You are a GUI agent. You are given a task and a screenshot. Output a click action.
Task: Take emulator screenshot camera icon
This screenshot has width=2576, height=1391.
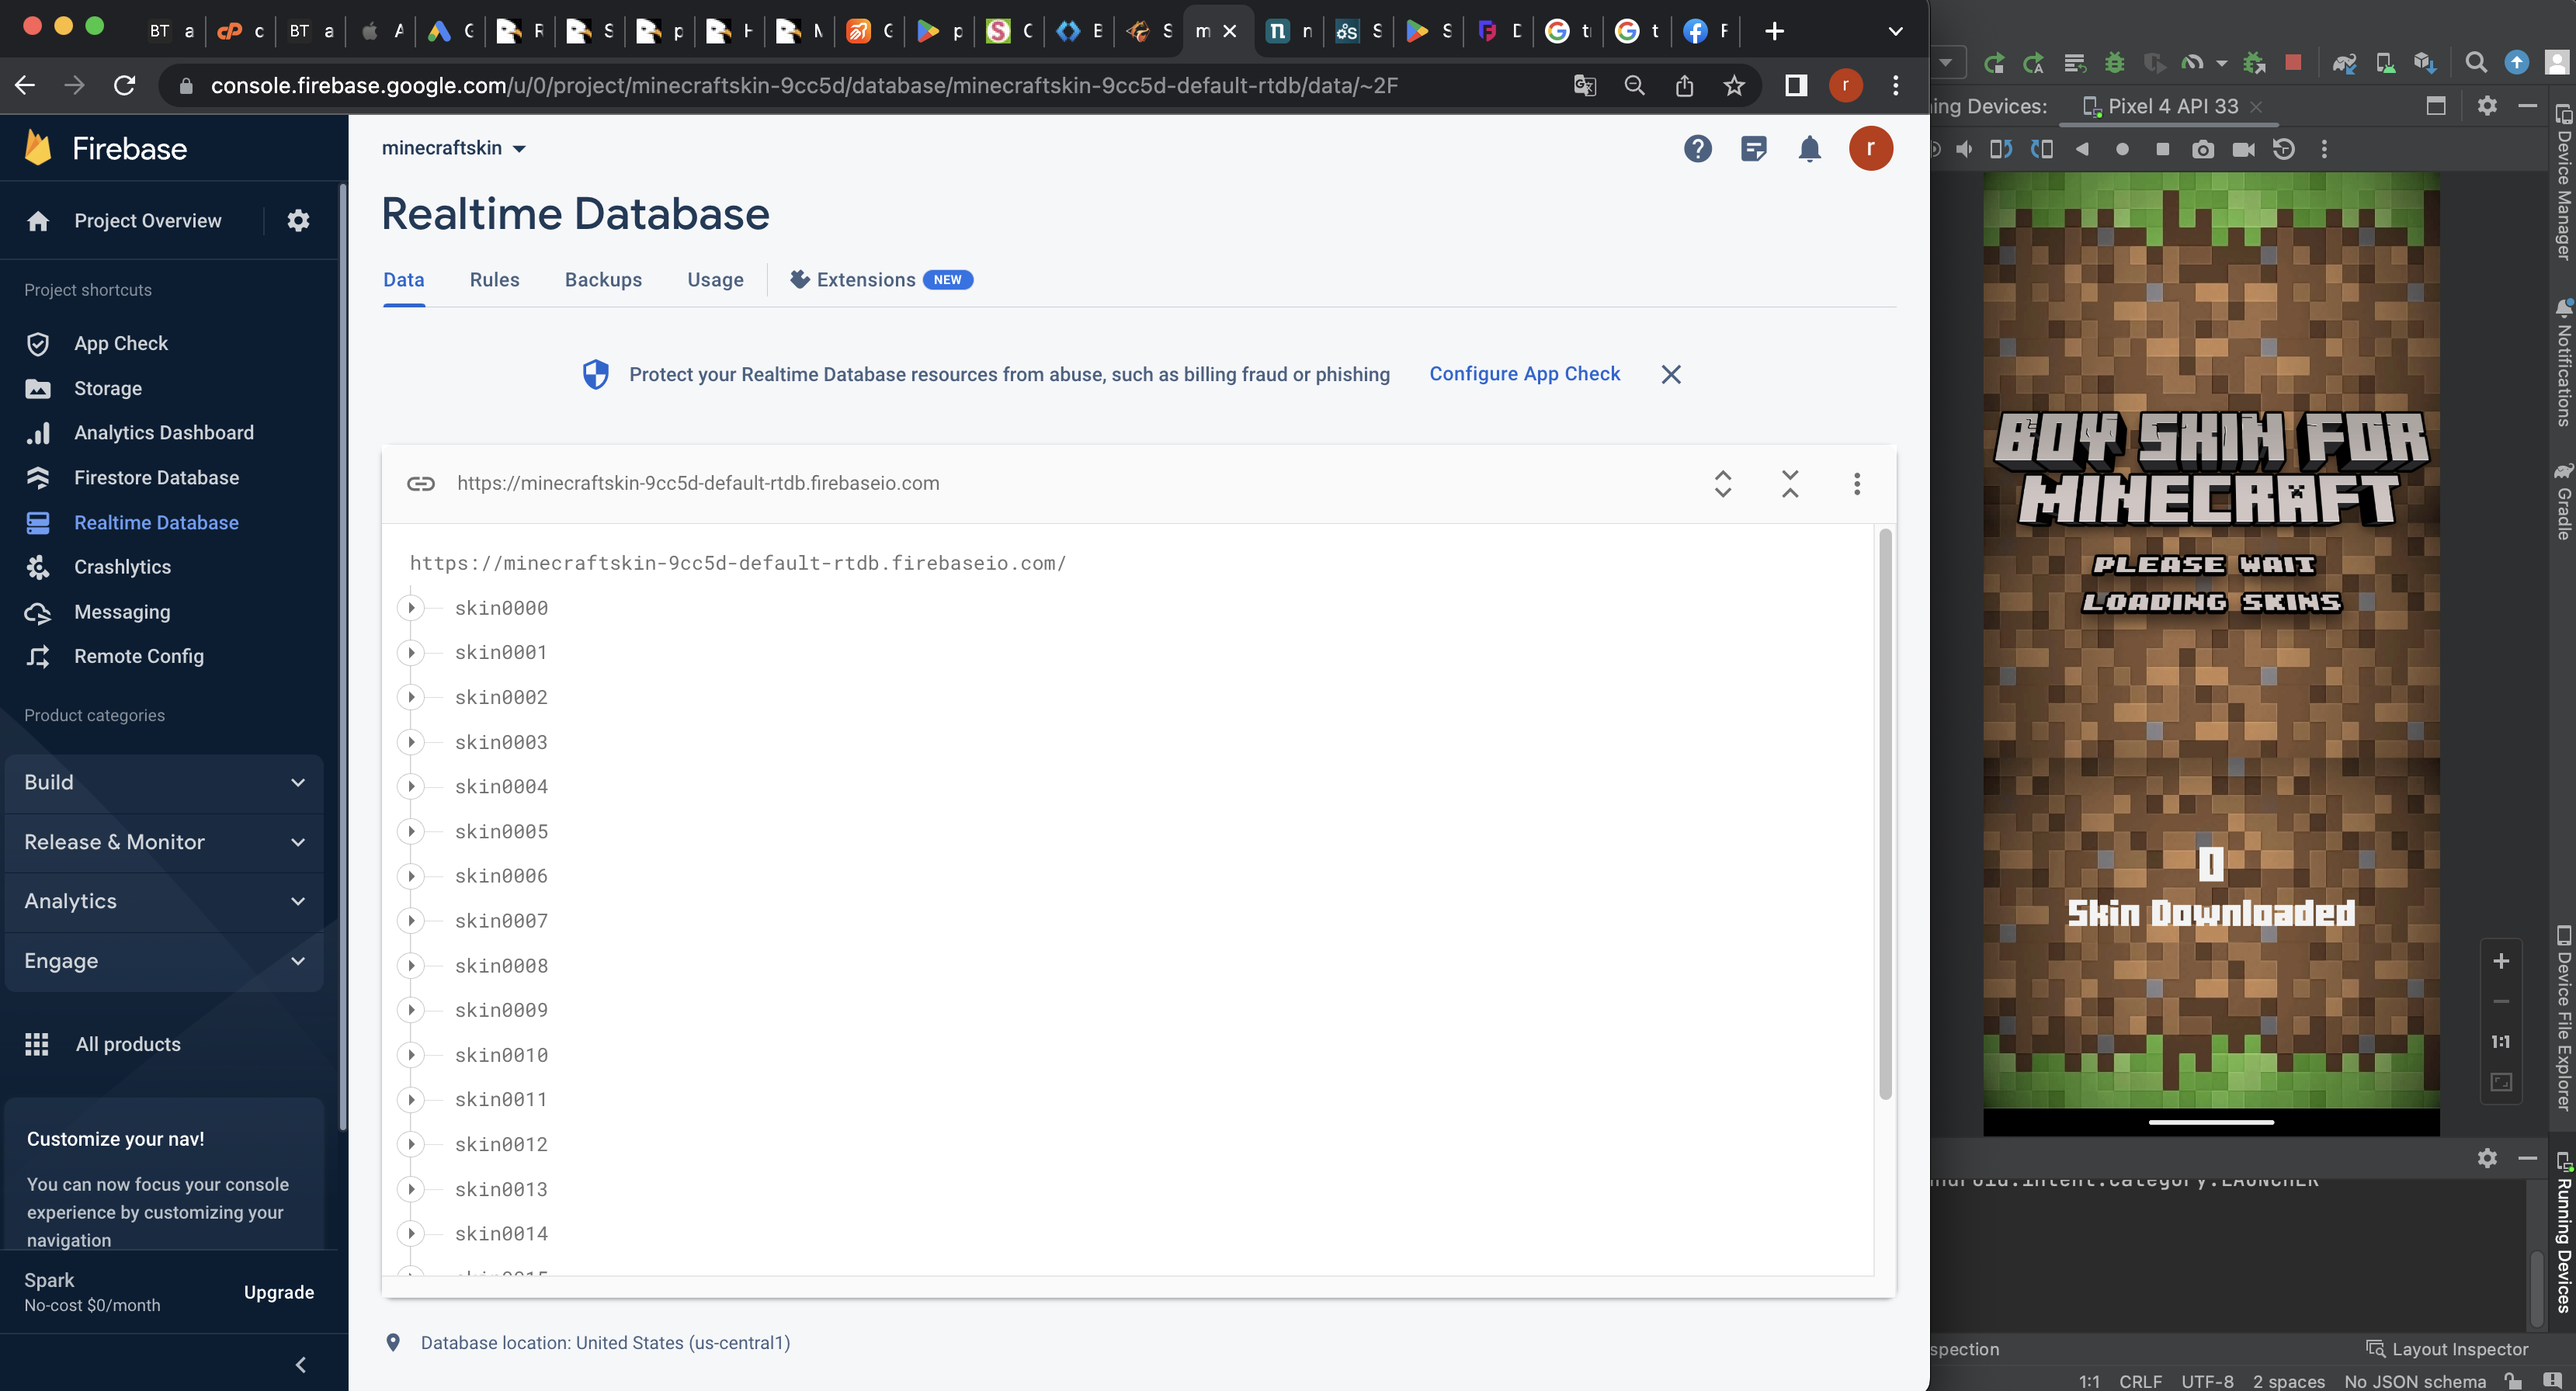click(2202, 150)
